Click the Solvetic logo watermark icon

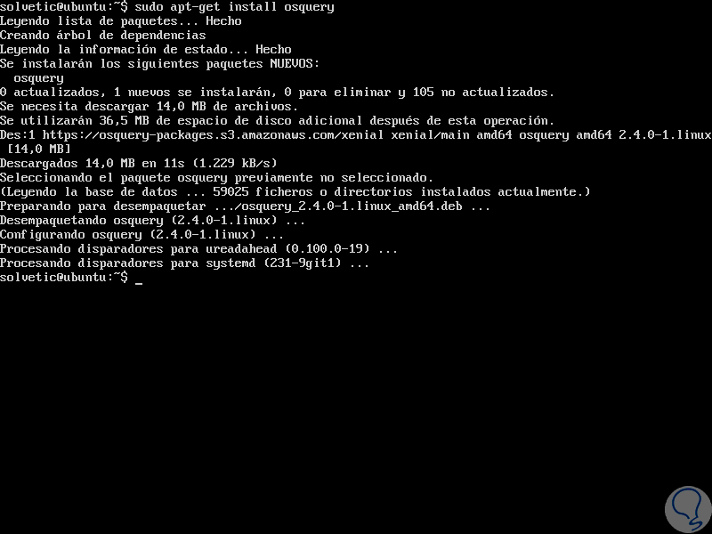pos(688,510)
